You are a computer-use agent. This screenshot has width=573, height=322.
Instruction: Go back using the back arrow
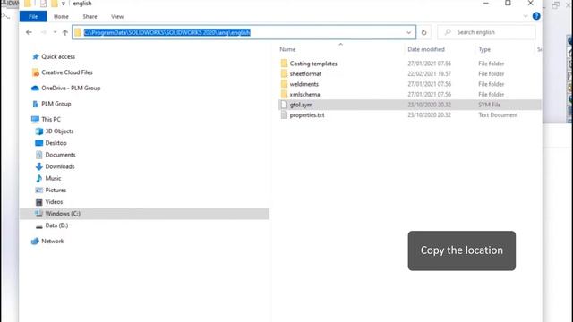click(29, 32)
